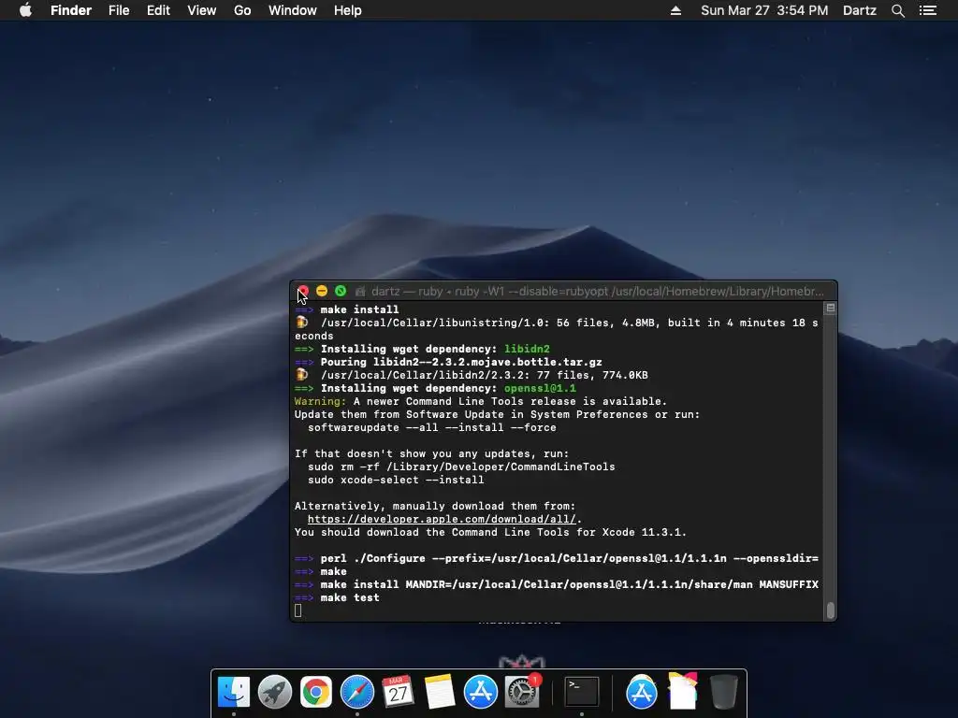Viewport: 958px width, 718px height.
Task: Click the beer mug icon beside libidn2 line
Action: tap(302, 375)
